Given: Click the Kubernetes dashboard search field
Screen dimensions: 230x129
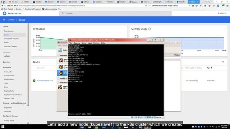Looking at the screenshot, I should pos(115,13).
